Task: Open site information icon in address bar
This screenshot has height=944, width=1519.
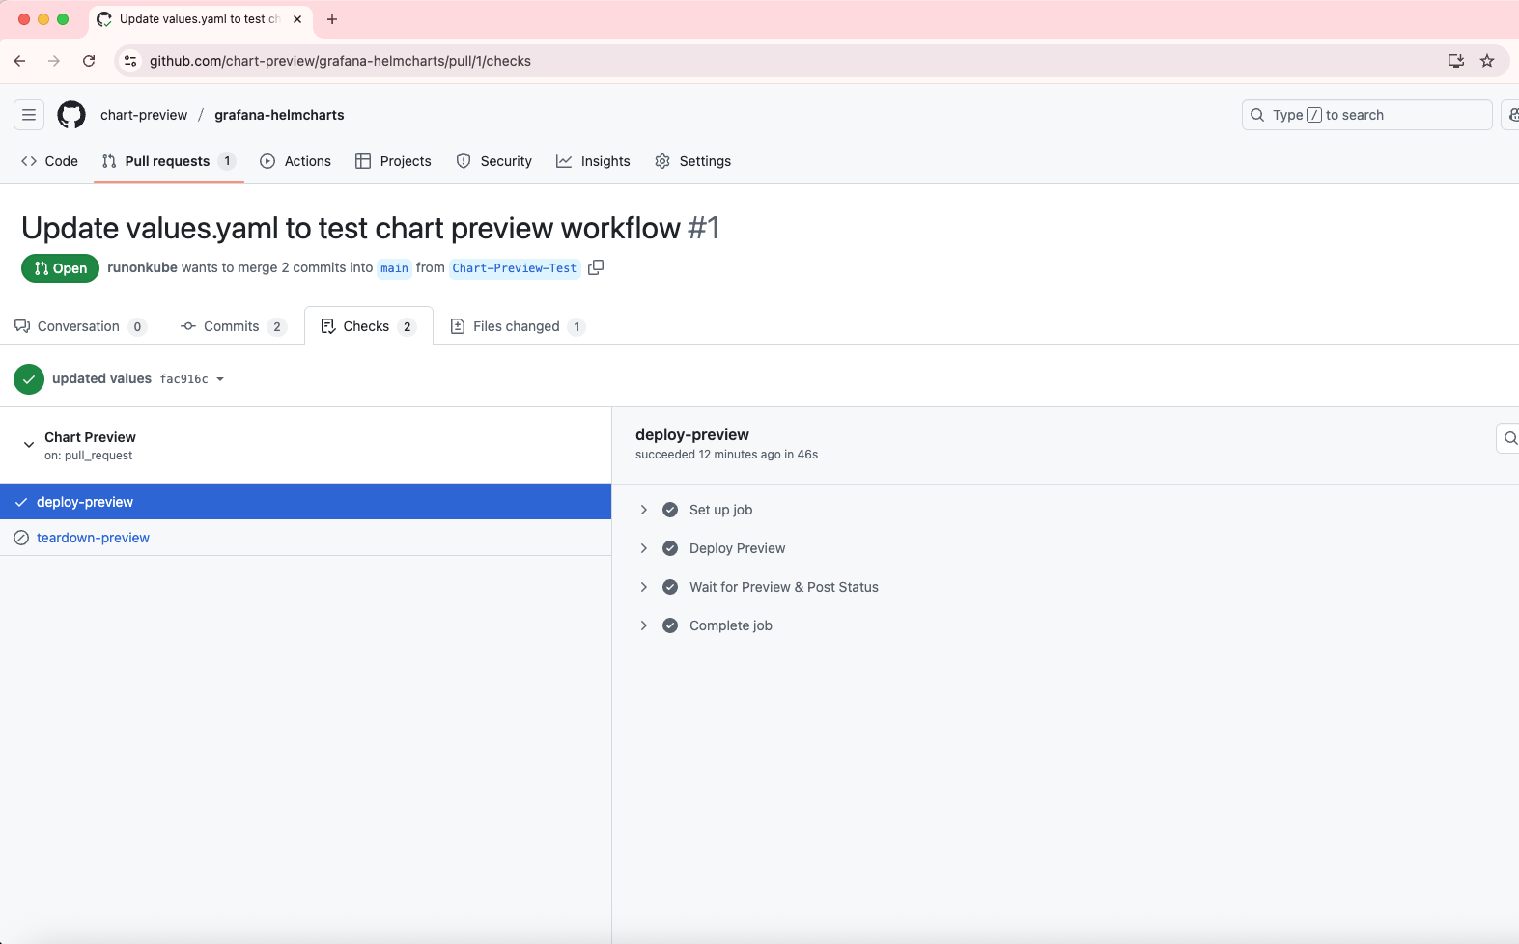Action: (130, 61)
